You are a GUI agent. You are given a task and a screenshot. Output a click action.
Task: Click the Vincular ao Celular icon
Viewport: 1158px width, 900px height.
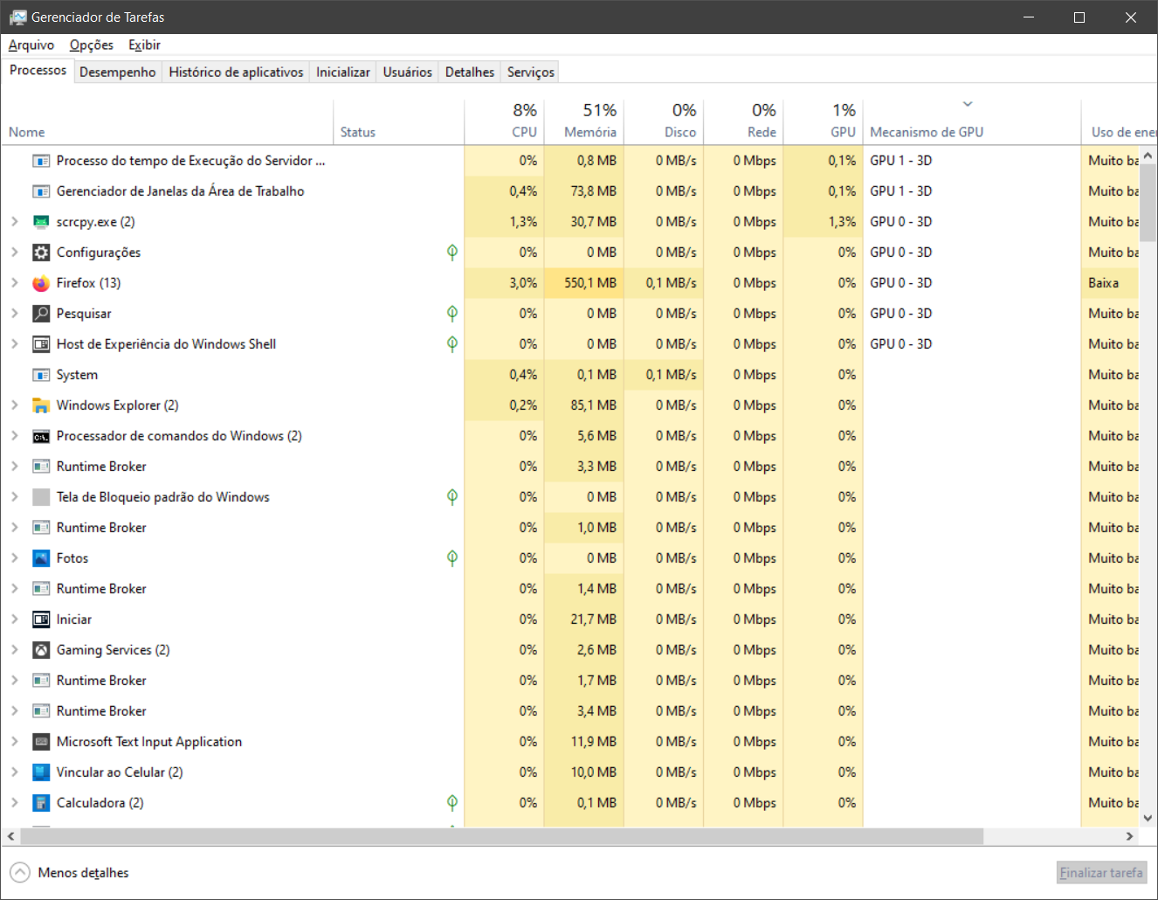(41, 772)
